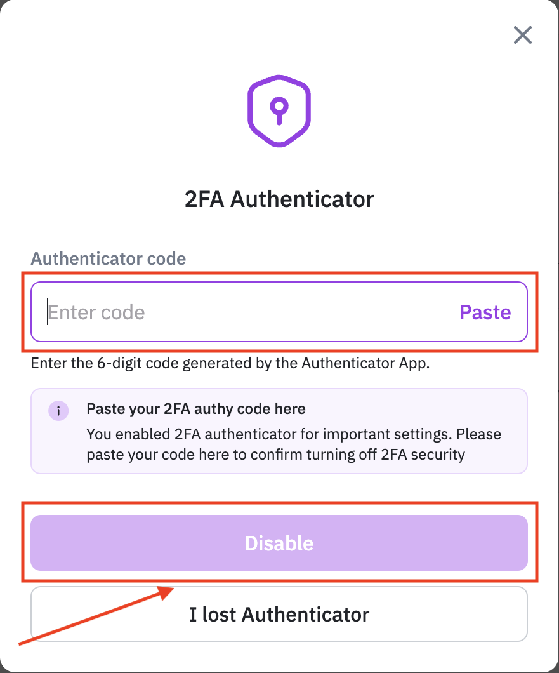Image resolution: width=559 pixels, height=673 pixels.
Task: Click the info icon in notice box
Action: click(58, 410)
